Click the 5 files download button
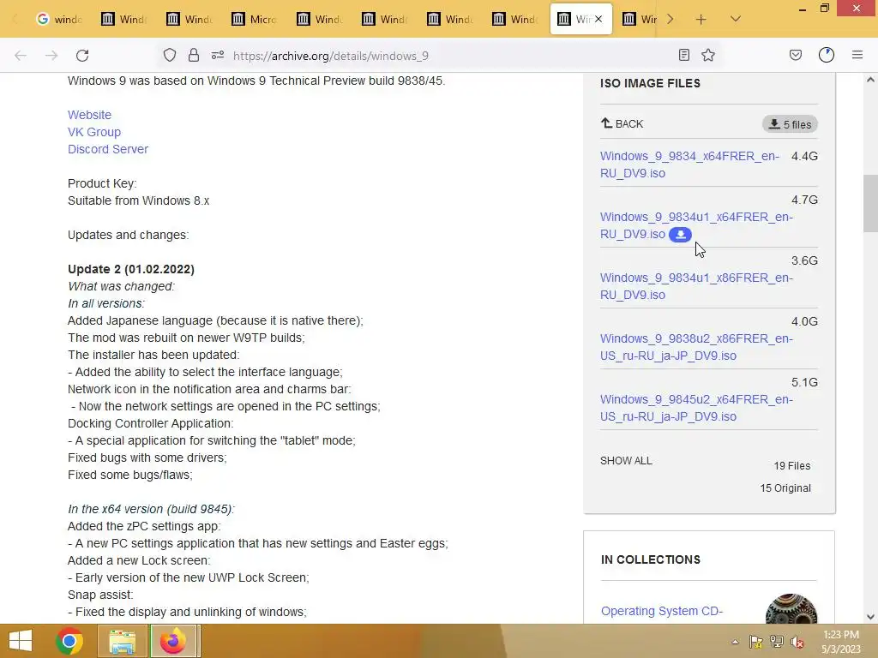The width and height of the screenshot is (878, 658). click(790, 124)
